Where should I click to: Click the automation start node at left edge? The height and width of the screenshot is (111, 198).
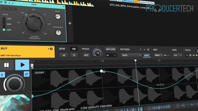tap(32, 97)
